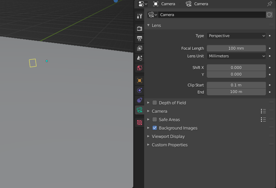
Task: Click the Camera data breadcrumb
Action: 197,4
